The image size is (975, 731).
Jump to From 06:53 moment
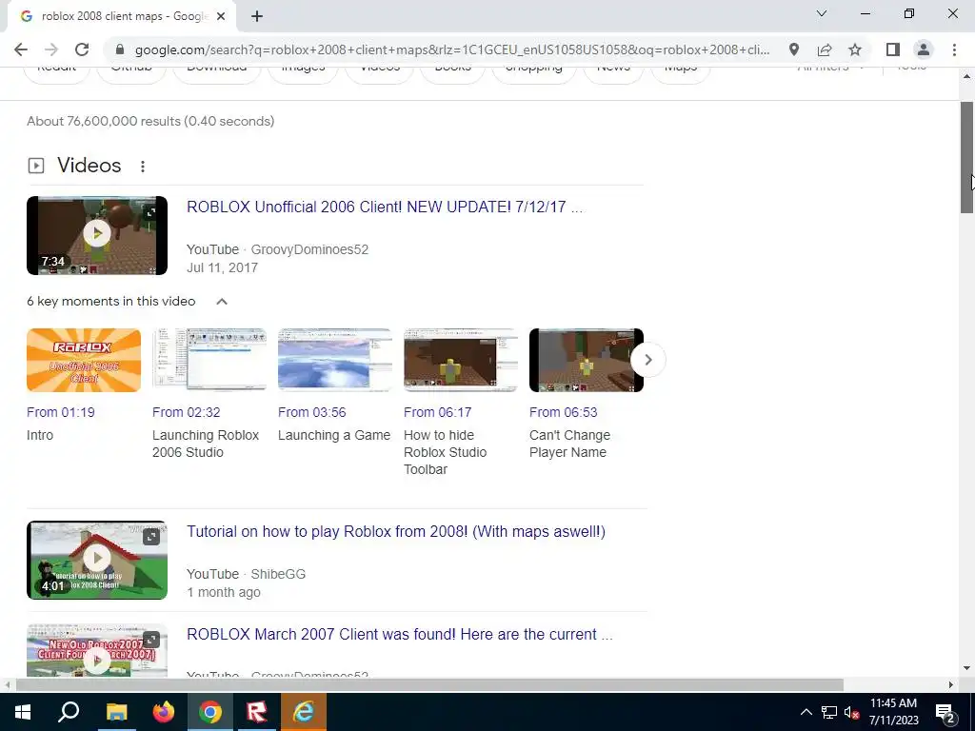click(x=564, y=412)
